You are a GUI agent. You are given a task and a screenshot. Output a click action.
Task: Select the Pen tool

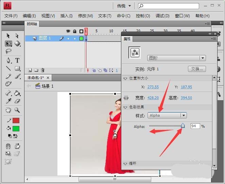pyautogui.click(x=8, y=60)
